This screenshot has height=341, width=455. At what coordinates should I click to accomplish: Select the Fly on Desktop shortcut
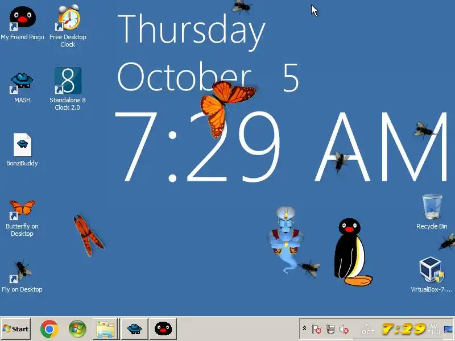coord(22,276)
